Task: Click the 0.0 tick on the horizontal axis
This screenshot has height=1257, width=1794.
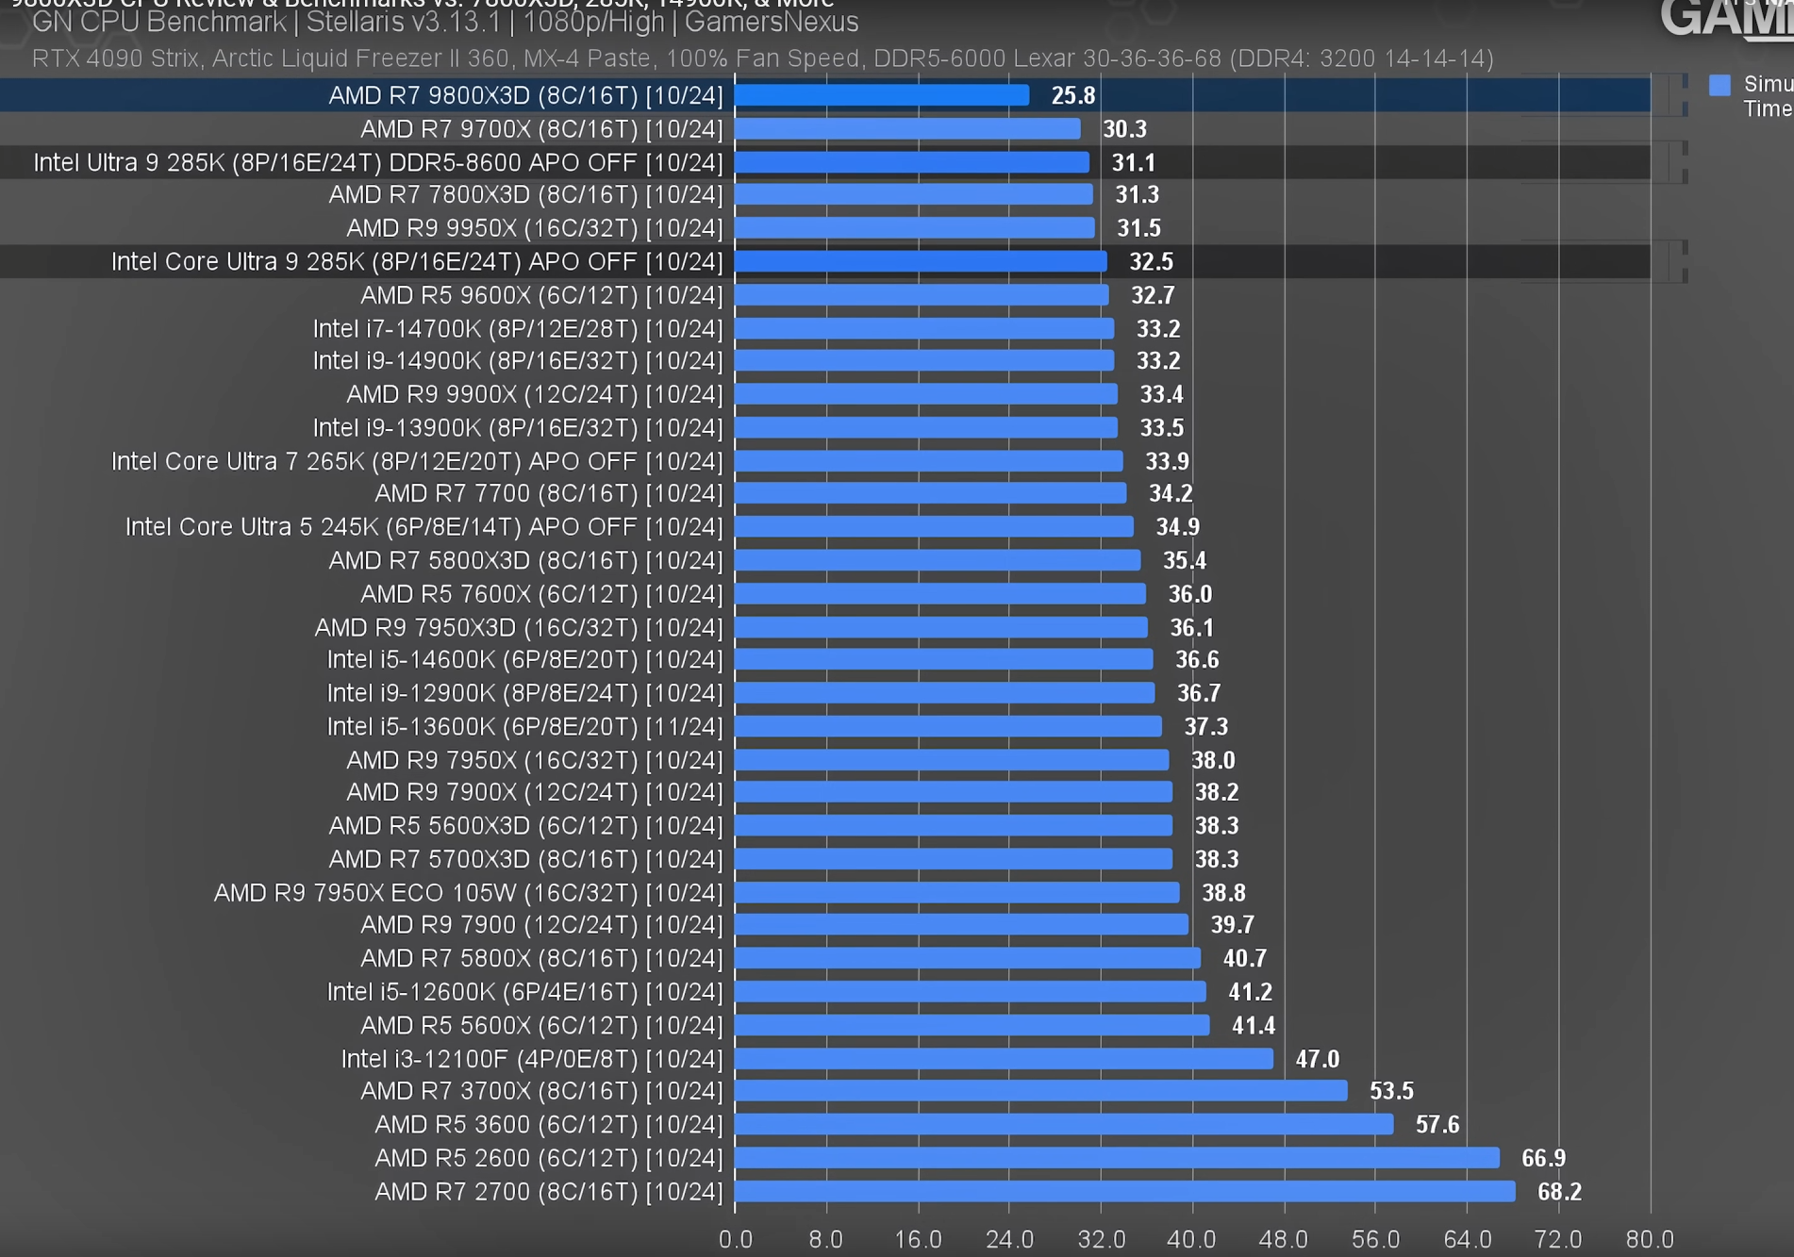Action: point(736,1239)
